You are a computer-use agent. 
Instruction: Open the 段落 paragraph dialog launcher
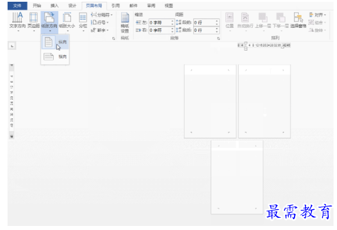click(218, 38)
